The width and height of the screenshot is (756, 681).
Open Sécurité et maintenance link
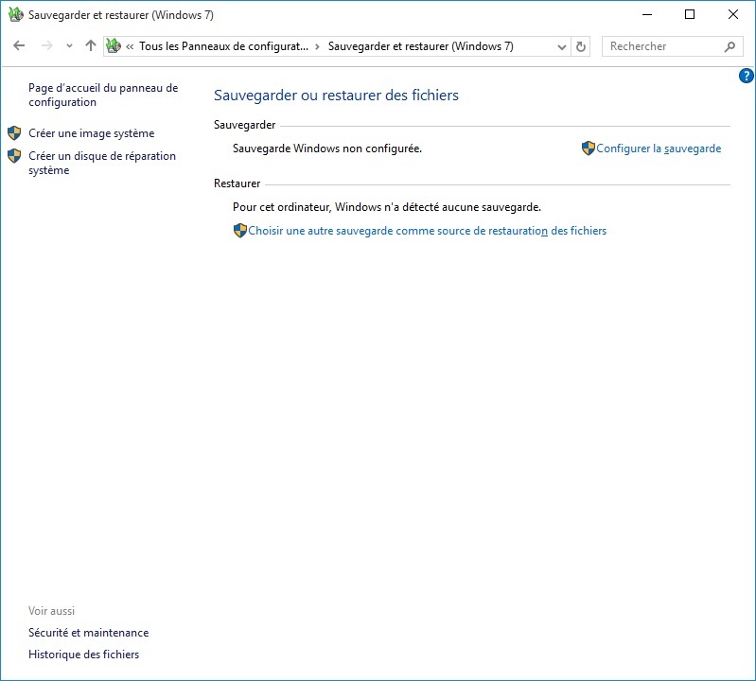point(89,633)
